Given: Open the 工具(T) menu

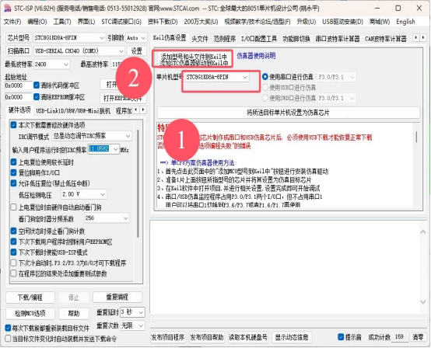Looking at the screenshot, I should [61, 22].
